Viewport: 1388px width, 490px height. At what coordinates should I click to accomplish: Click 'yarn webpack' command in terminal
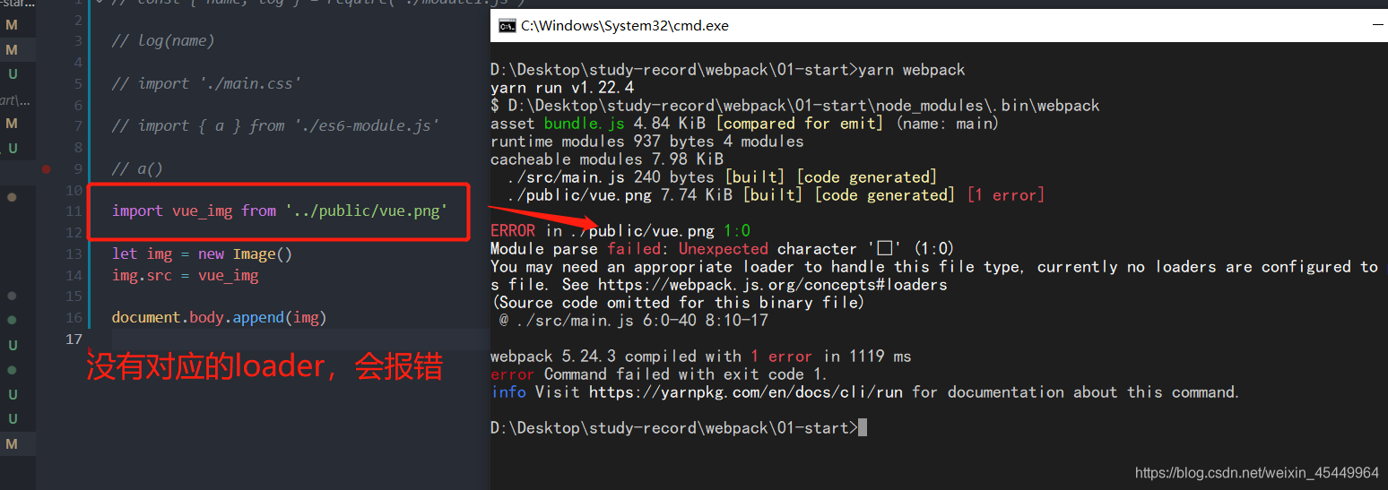coord(912,70)
